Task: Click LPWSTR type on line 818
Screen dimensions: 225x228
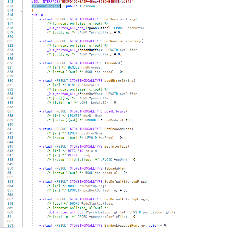Action: [120, 28]
